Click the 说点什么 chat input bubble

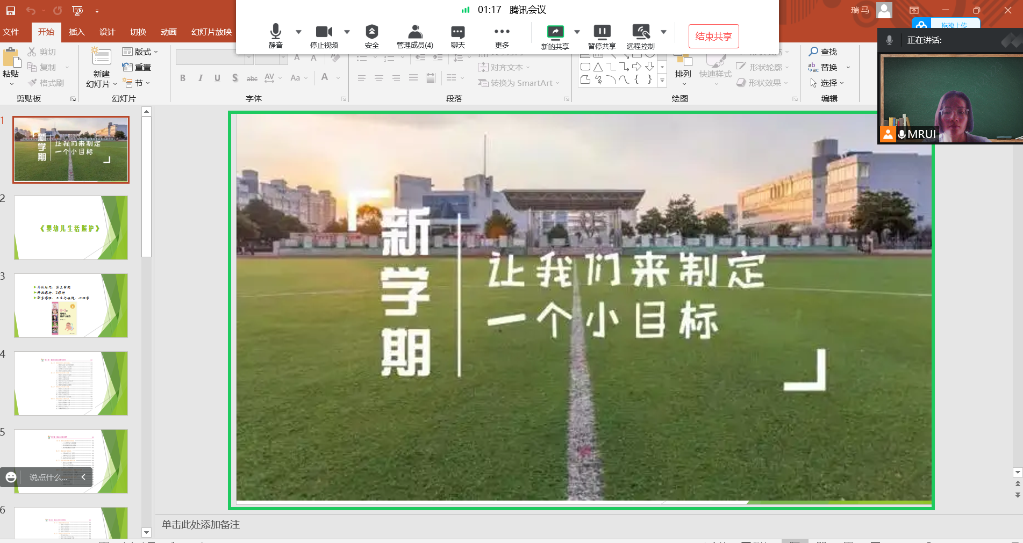[48, 477]
